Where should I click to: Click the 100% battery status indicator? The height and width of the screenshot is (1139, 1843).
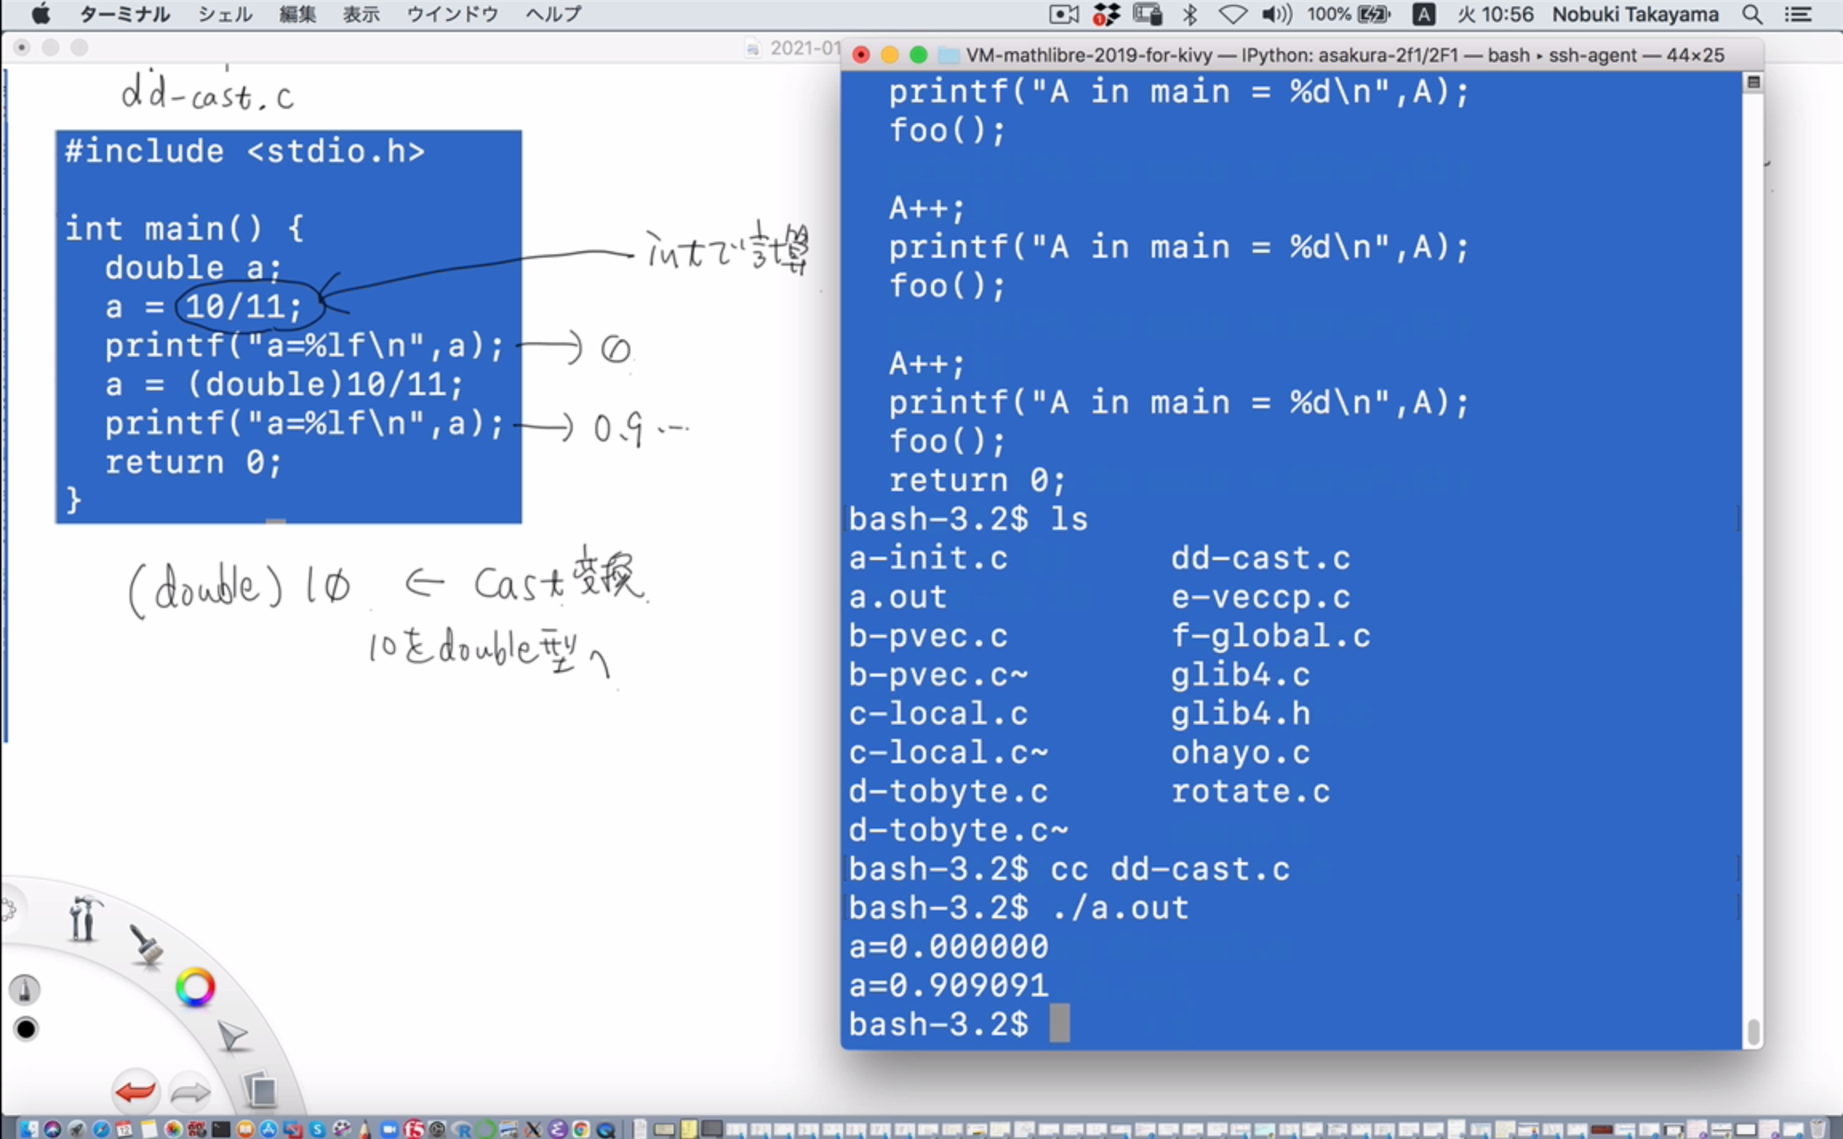(x=1349, y=14)
